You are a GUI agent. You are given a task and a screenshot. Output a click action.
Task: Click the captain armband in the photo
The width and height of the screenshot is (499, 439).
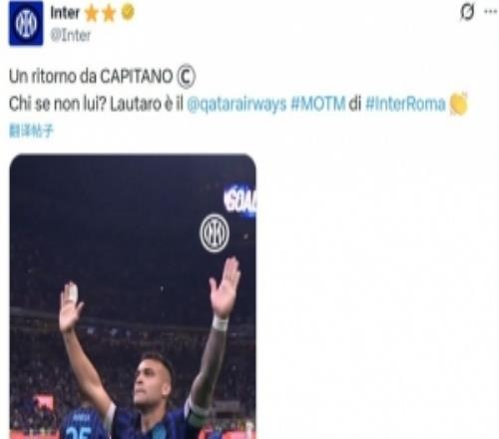click(x=197, y=412)
